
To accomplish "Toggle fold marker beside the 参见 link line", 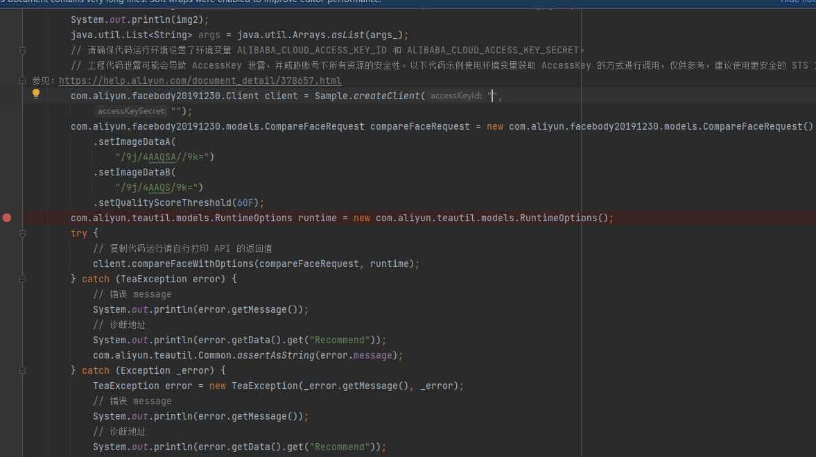I will pos(22,80).
